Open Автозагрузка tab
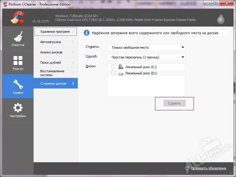The width and height of the screenshot is (236, 177). [x=56, y=42]
